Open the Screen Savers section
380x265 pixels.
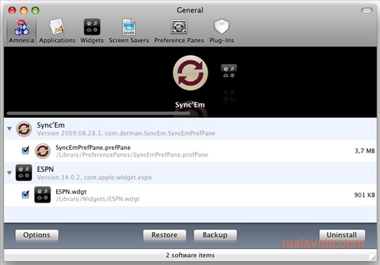click(x=129, y=31)
